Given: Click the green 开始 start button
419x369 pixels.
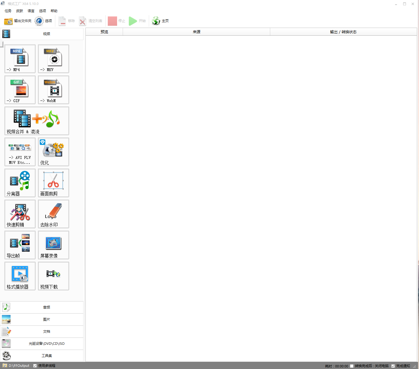Looking at the screenshot, I should tap(137, 21).
